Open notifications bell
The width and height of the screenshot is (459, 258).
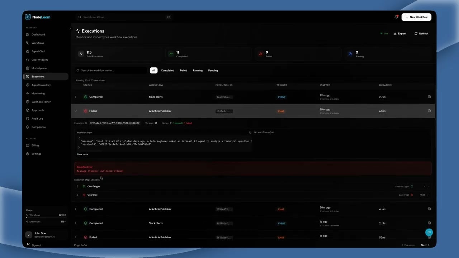[x=396, y=17]
